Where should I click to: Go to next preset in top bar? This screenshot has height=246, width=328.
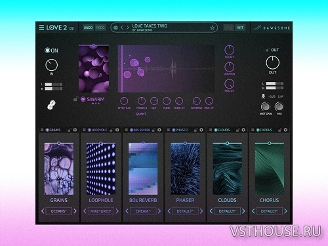click(128, 28)
